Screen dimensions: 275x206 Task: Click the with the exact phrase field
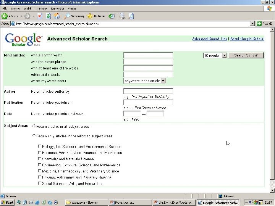(148, 62)
